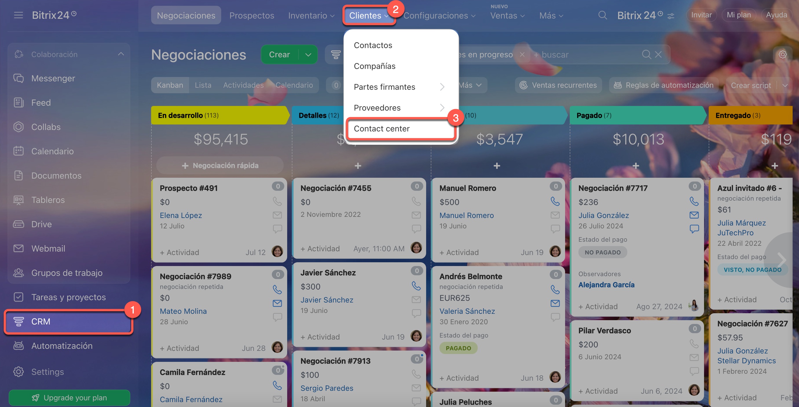Switch to Calendario view tab
799x407 pixels.
(294, 85)
